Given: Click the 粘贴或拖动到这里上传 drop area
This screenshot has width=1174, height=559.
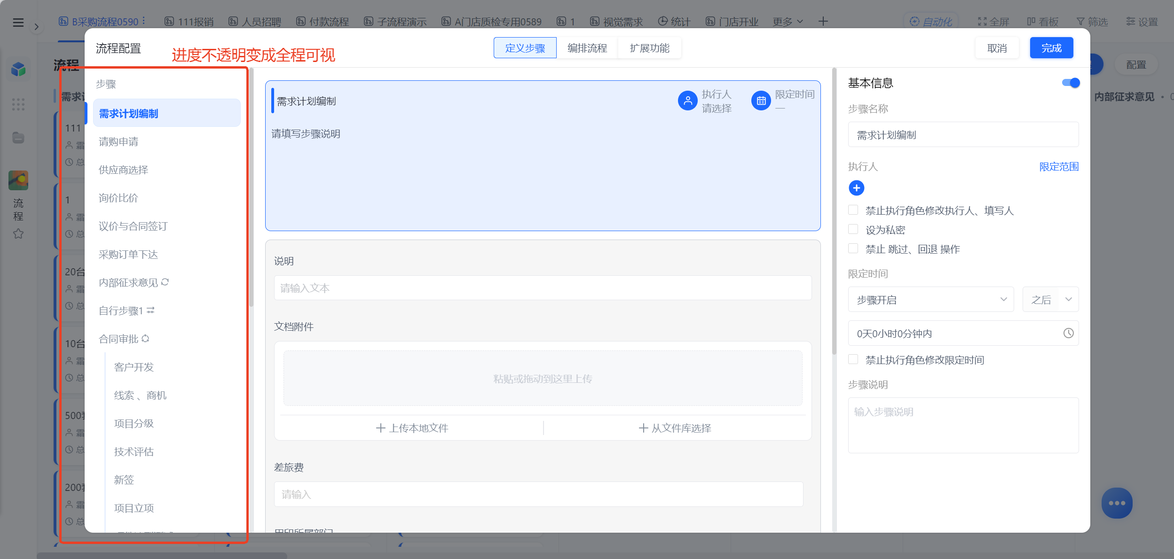Looking at the screenshot, I should tap(543, 378).
